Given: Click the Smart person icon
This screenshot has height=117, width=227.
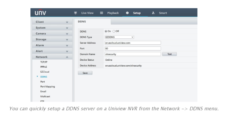Looking at the screenshot, I should coord(153,13).
